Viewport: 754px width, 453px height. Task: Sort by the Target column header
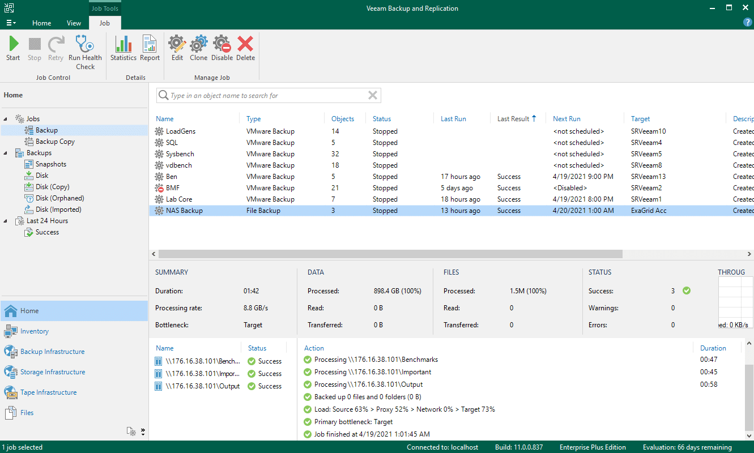pyautogui.click(x=640, y=119)
